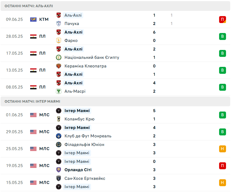Screen dimensions: 231x192
Task: Click the red loss badge for 19.05.25 match
Action: click(222, 166)
